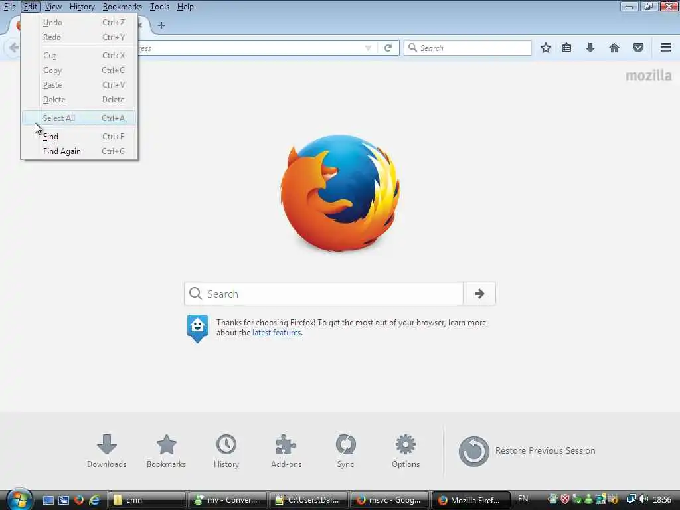Click the Downloads shortcut at page bottom
The image size is (680, 510).
pos(107,451)
